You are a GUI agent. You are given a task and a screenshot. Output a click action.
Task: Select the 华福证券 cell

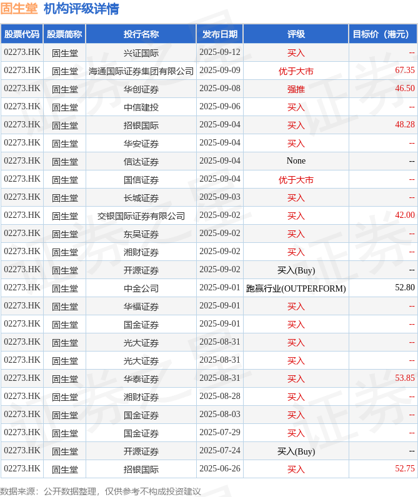(x=141, y=306)
